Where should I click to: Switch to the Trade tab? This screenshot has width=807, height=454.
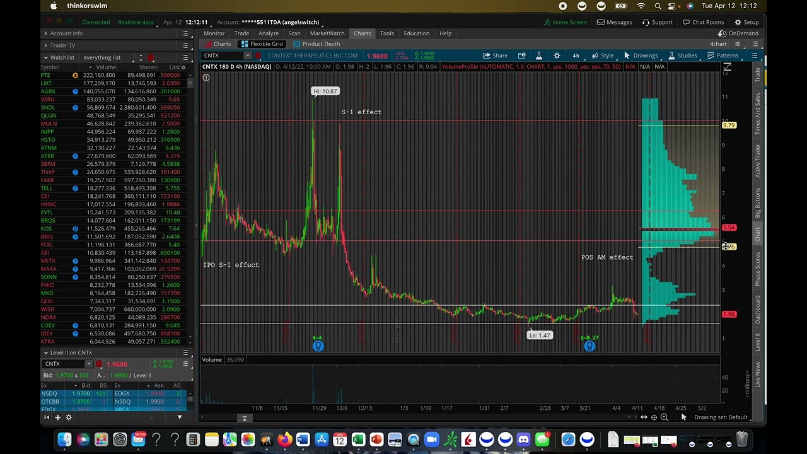tap(241, 33)
